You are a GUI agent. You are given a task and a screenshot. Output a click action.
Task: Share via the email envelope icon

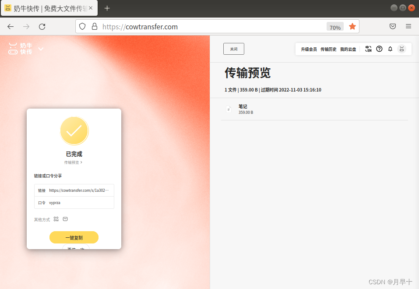(x=65, y=219)
